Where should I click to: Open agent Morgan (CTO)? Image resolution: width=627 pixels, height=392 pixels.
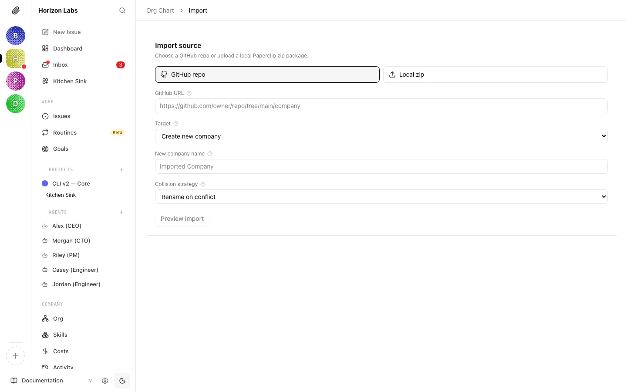click(83, 240)
